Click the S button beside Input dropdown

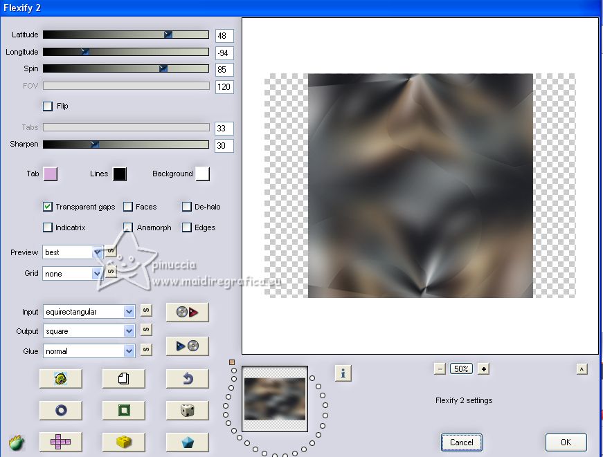(146, 310)
